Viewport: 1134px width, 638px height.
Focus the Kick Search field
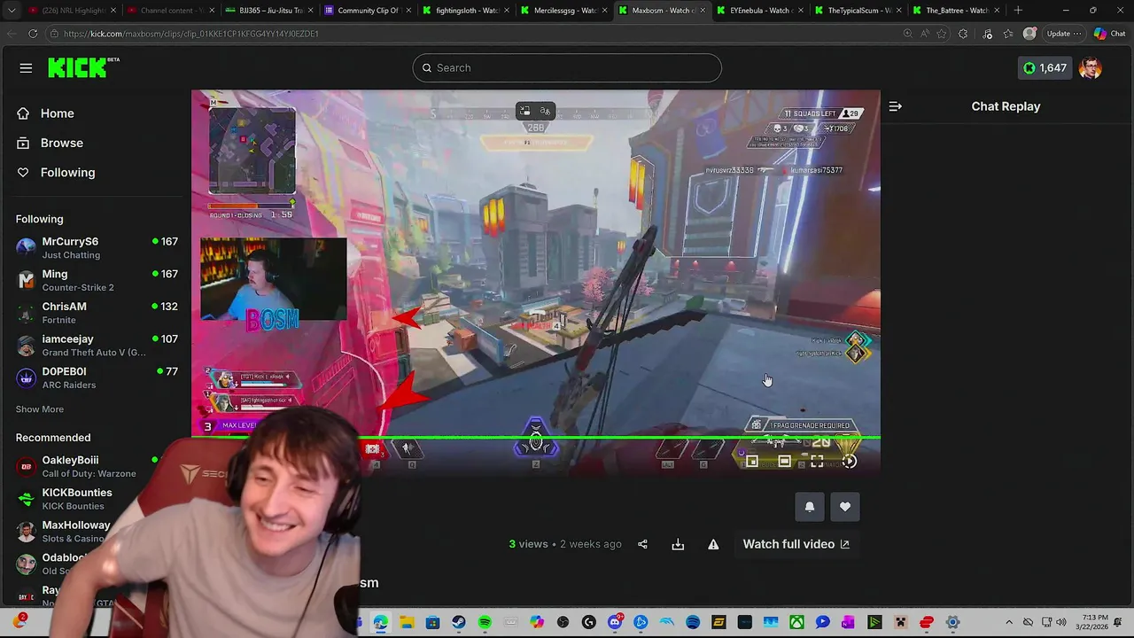(567, 68)
